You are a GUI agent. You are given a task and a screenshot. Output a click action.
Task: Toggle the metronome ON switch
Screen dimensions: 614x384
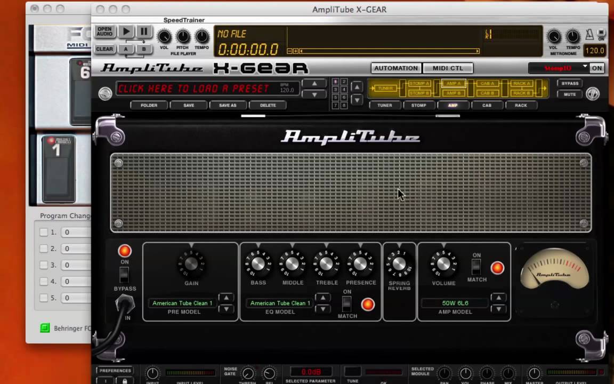tap(601, 33)
